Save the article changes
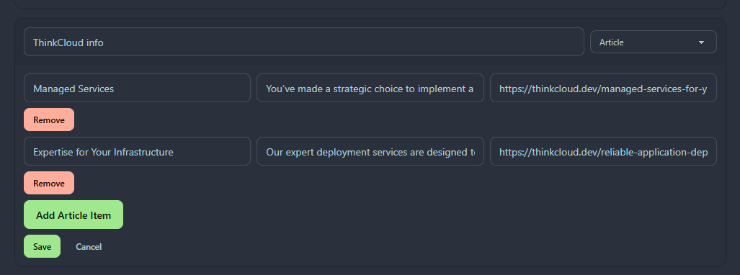The height and width of the screenshot is (275, 740). pos(42,246)
